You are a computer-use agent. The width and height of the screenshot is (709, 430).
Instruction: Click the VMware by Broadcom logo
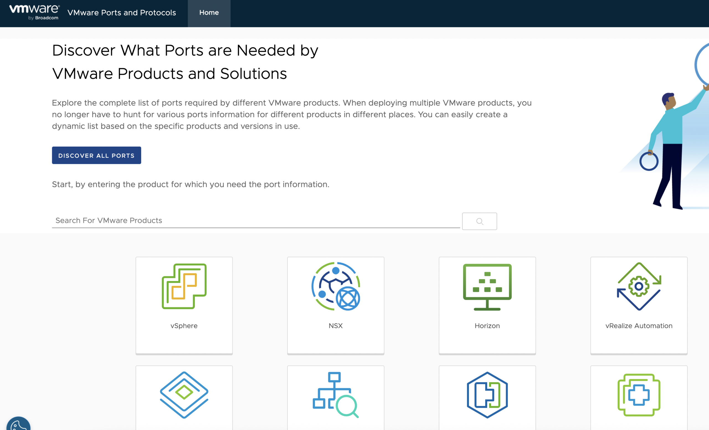point(34,12)
